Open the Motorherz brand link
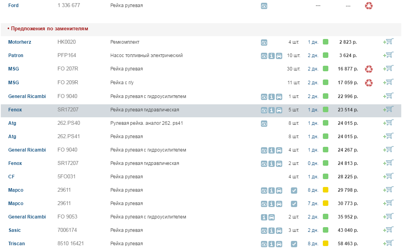This screenshot has height=248, width=406. [20, 42]
